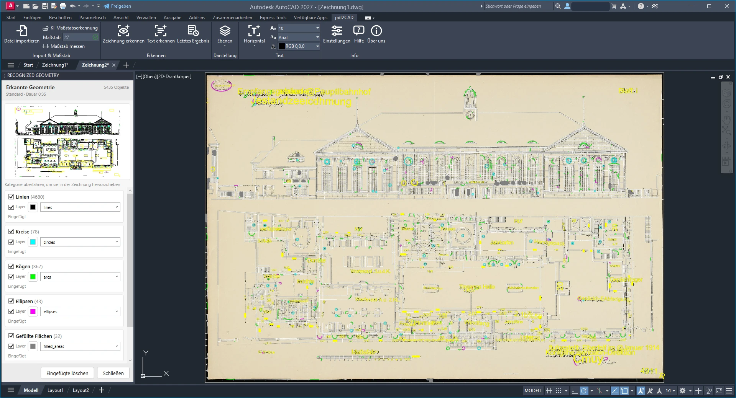
Task: Toggle the Layer checkbox for the lines layer
Action: [11, 207]
